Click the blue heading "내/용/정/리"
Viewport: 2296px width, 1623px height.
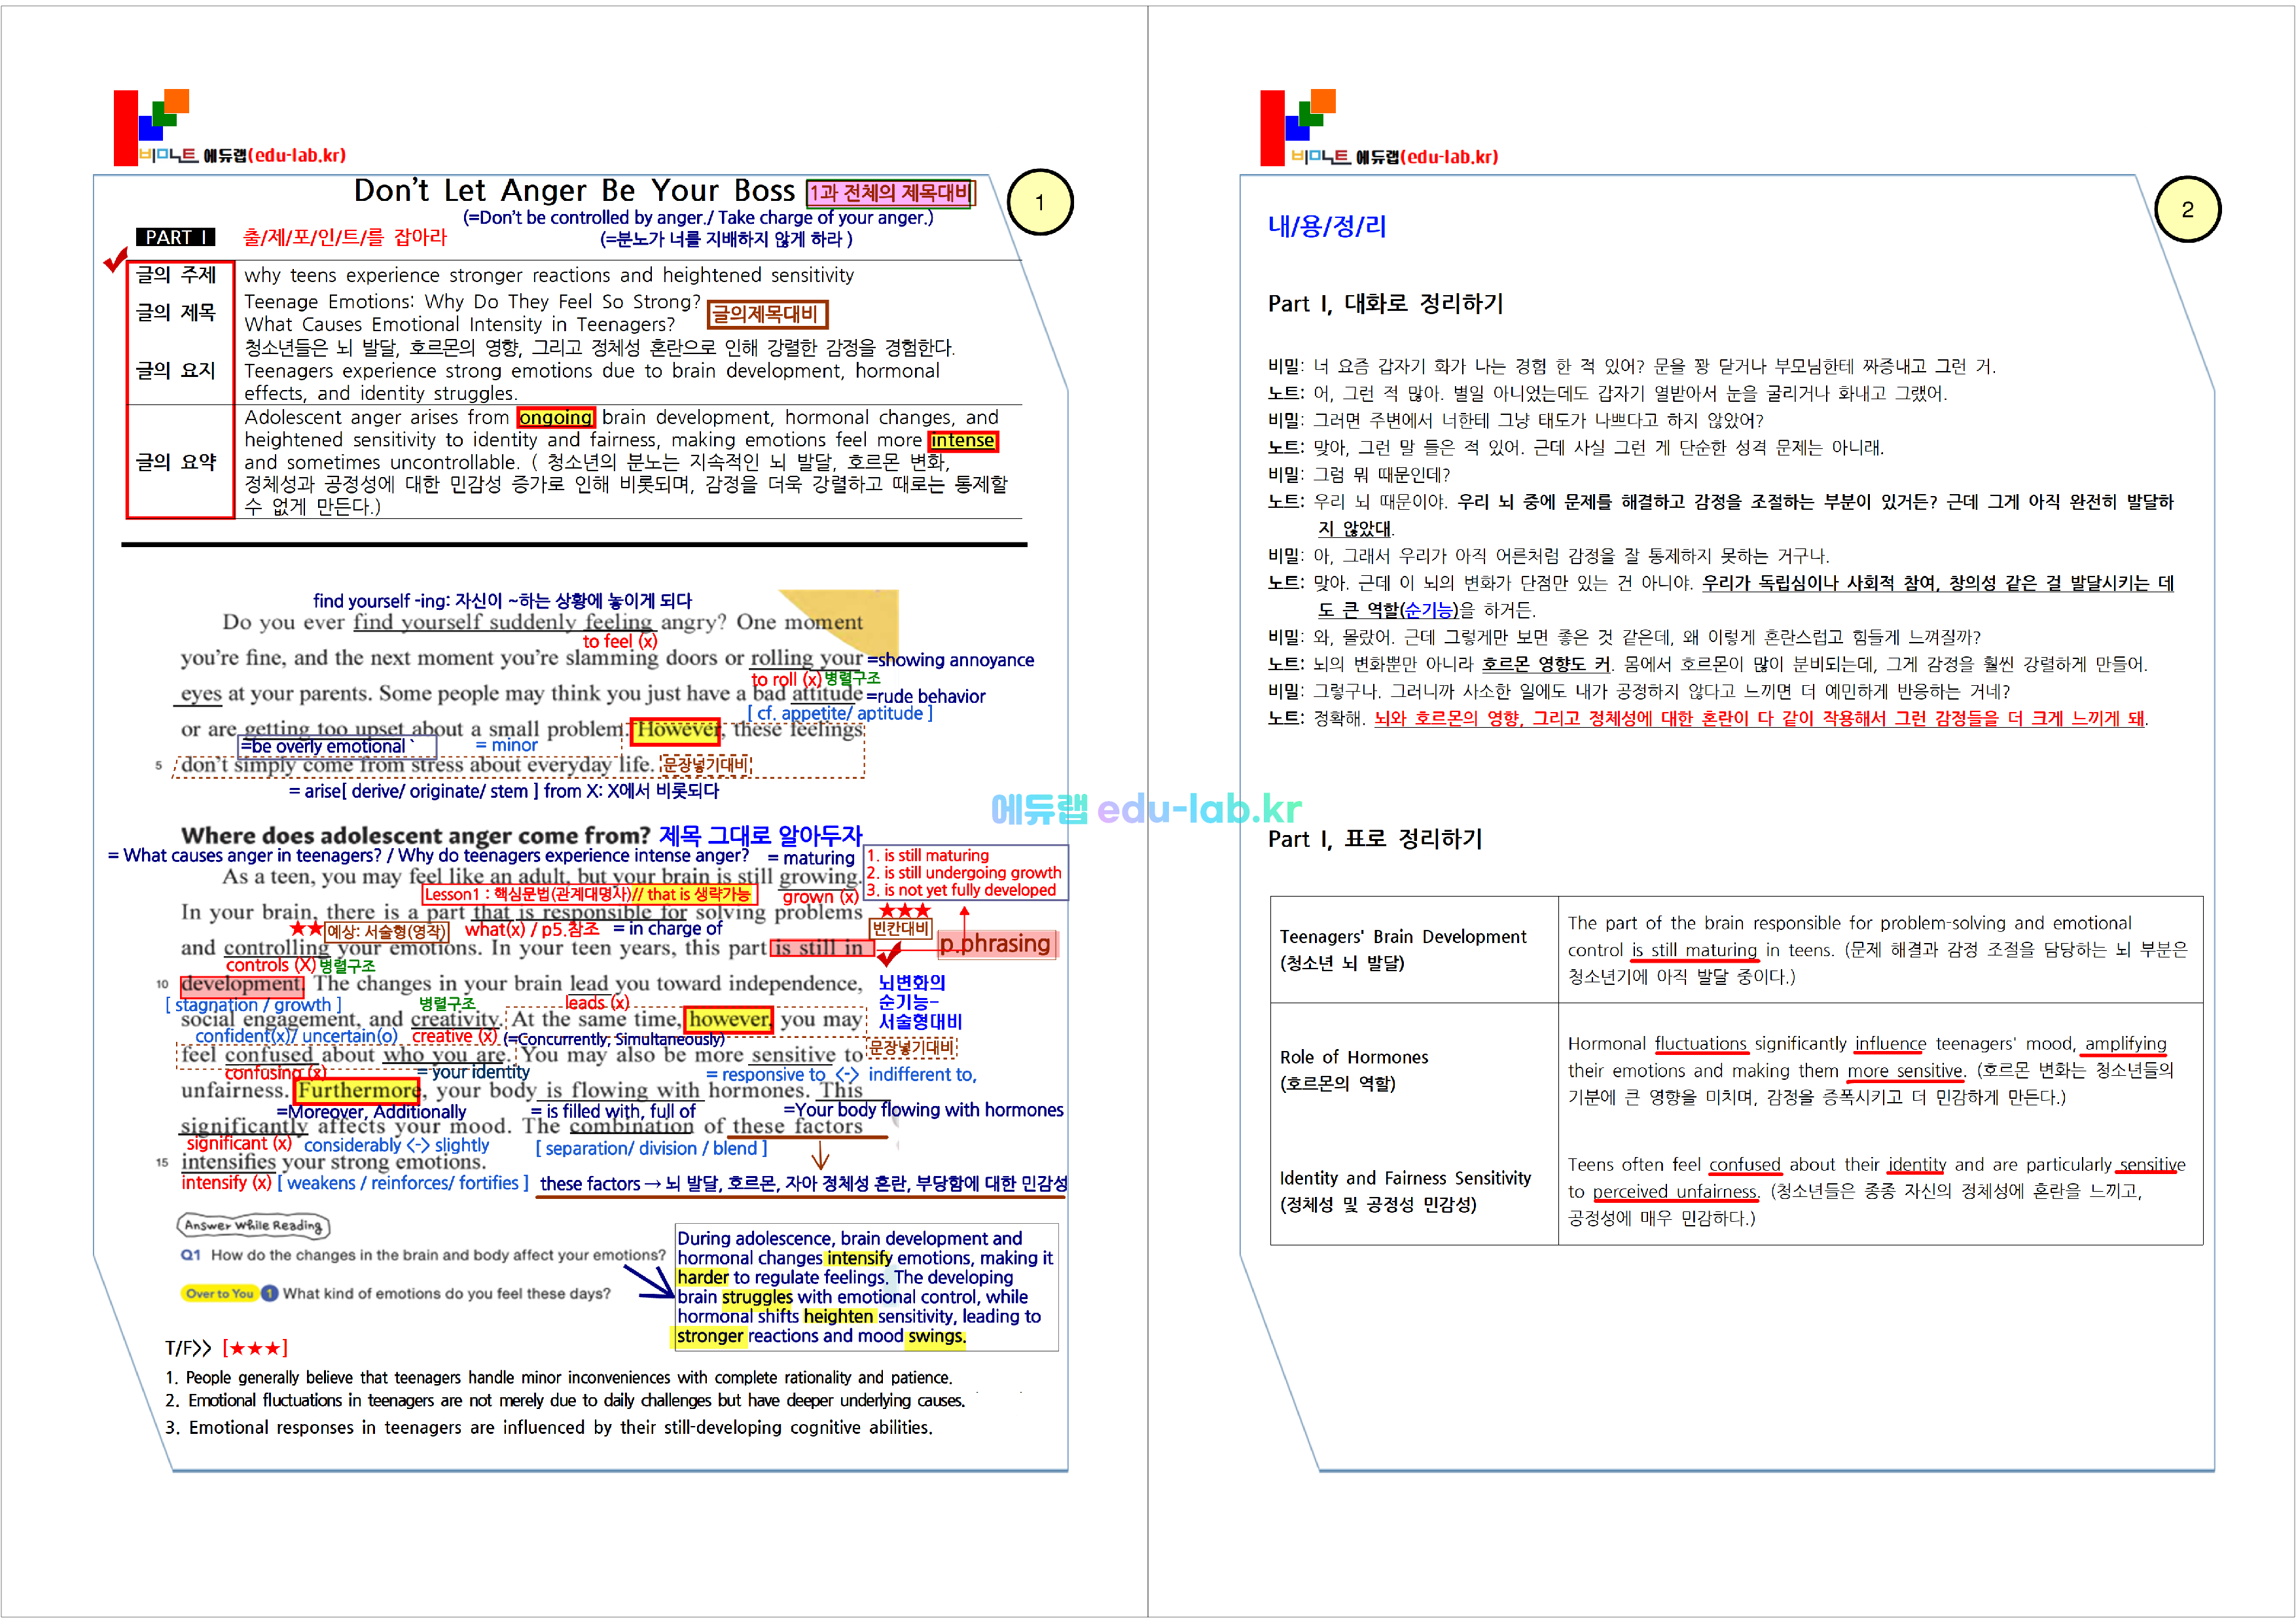1326,226
